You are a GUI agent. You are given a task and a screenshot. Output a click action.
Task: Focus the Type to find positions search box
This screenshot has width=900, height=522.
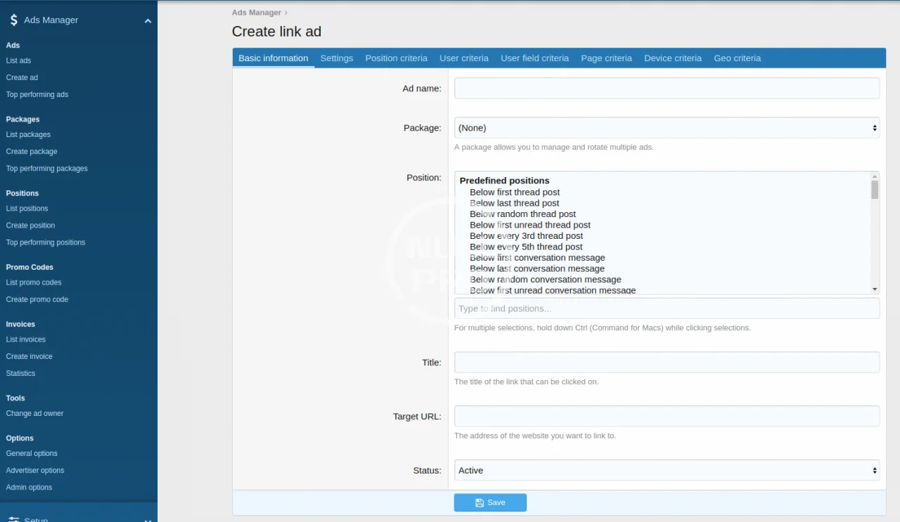pyautogui.click(x=666, y=308)
